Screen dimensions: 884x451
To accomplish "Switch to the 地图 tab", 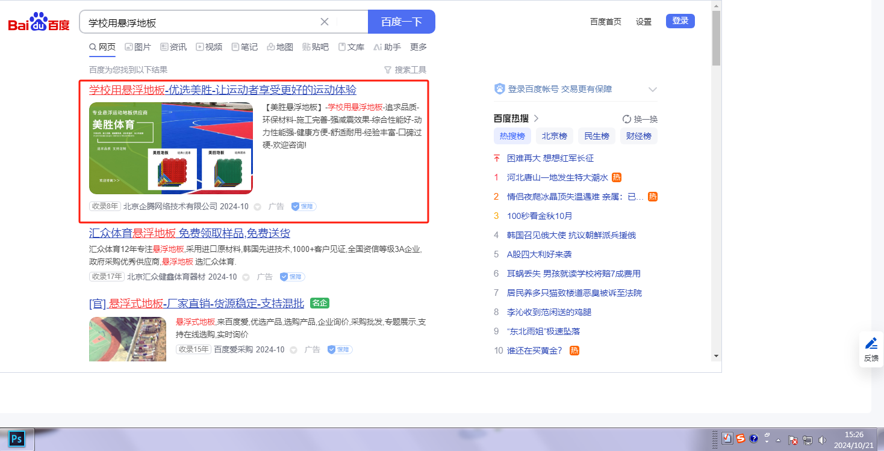I will point(280,47).
